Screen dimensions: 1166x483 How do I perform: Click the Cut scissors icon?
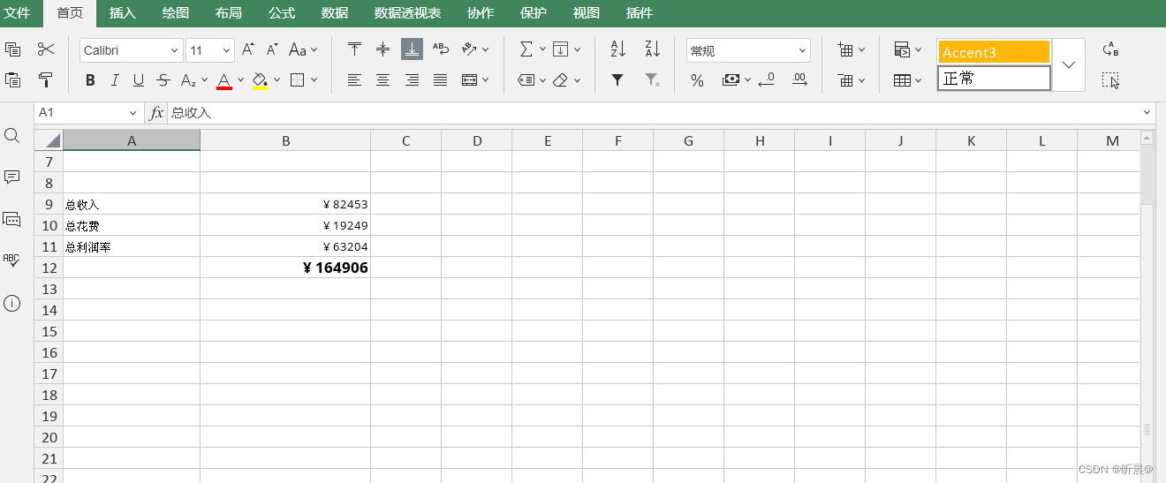pos(46,49)
